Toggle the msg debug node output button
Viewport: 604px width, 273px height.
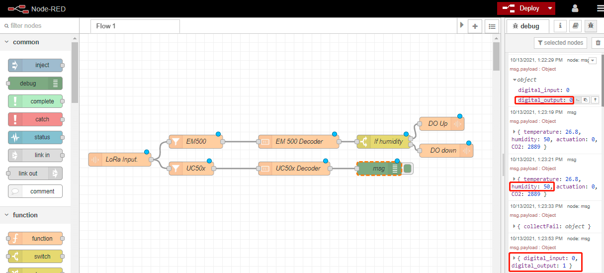point(408,169)
